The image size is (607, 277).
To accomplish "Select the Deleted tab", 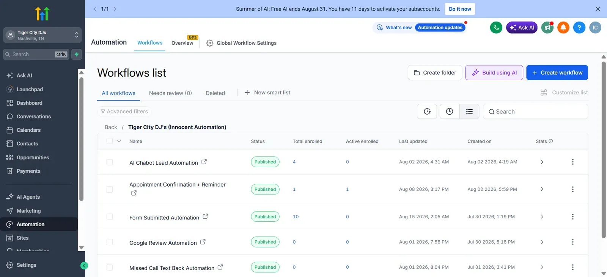I will [x=215, y=93].
